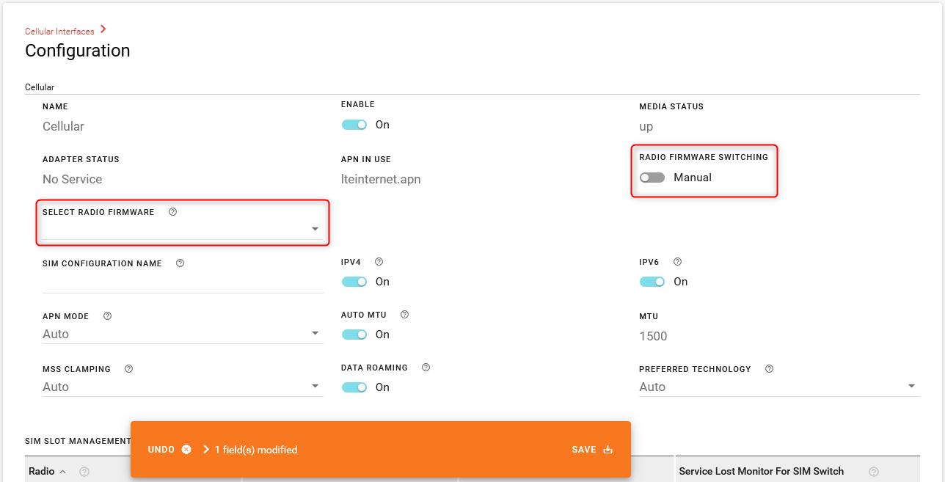
Task: Switch Radio Firmware Switching toggle from Manual
Action: 652,178
